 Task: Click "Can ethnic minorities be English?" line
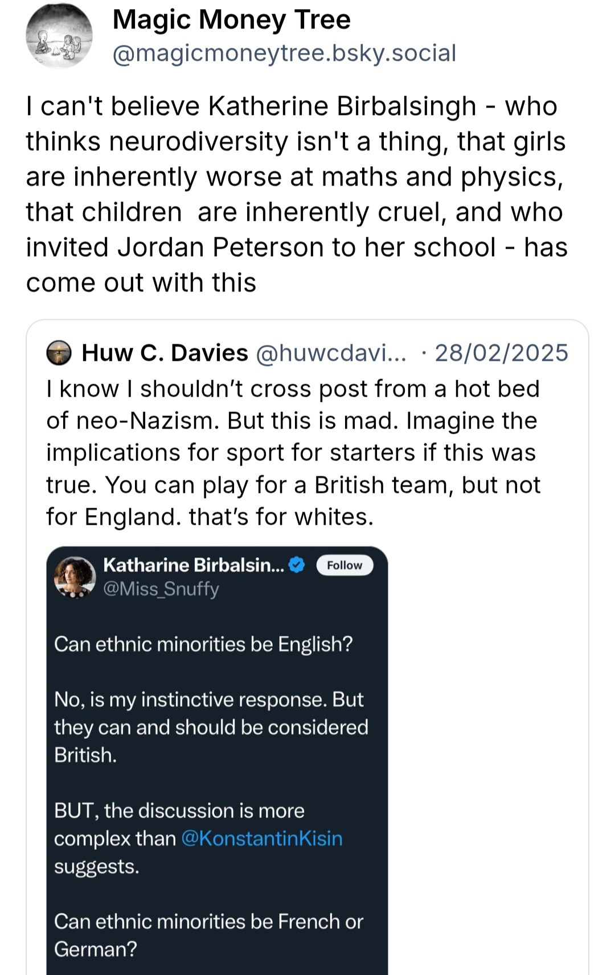point(203,644)
